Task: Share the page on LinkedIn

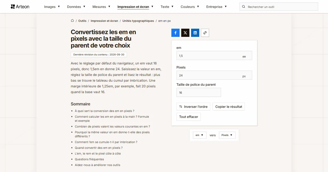Action: click(195, 33)
